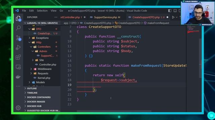Expand the Exceptions folder
This screenshot has width=215, height=120.
coord(42,38)
